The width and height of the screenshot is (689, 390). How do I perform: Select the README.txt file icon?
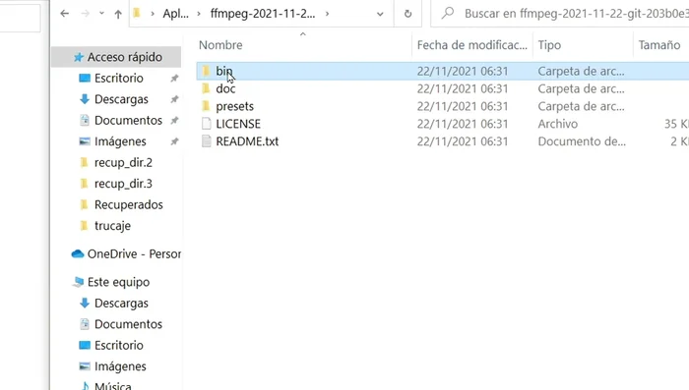[x=206, y=141]
